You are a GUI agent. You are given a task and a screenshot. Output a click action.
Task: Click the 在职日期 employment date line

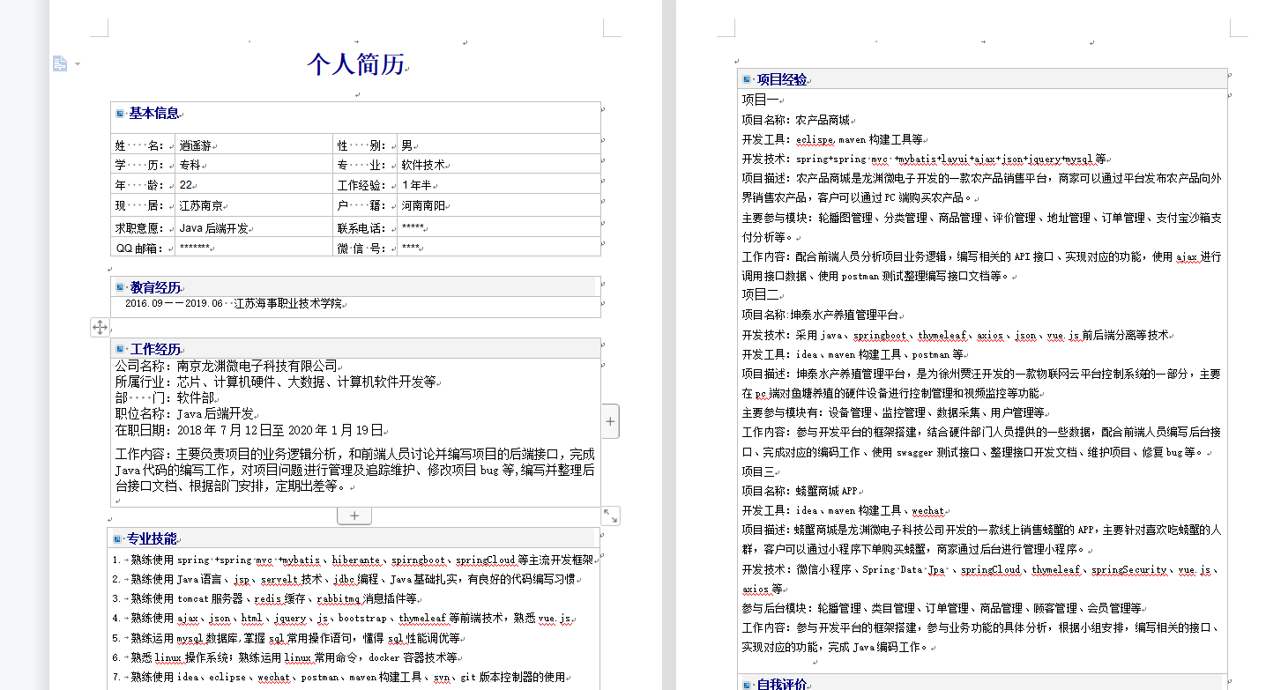point(249,430)
